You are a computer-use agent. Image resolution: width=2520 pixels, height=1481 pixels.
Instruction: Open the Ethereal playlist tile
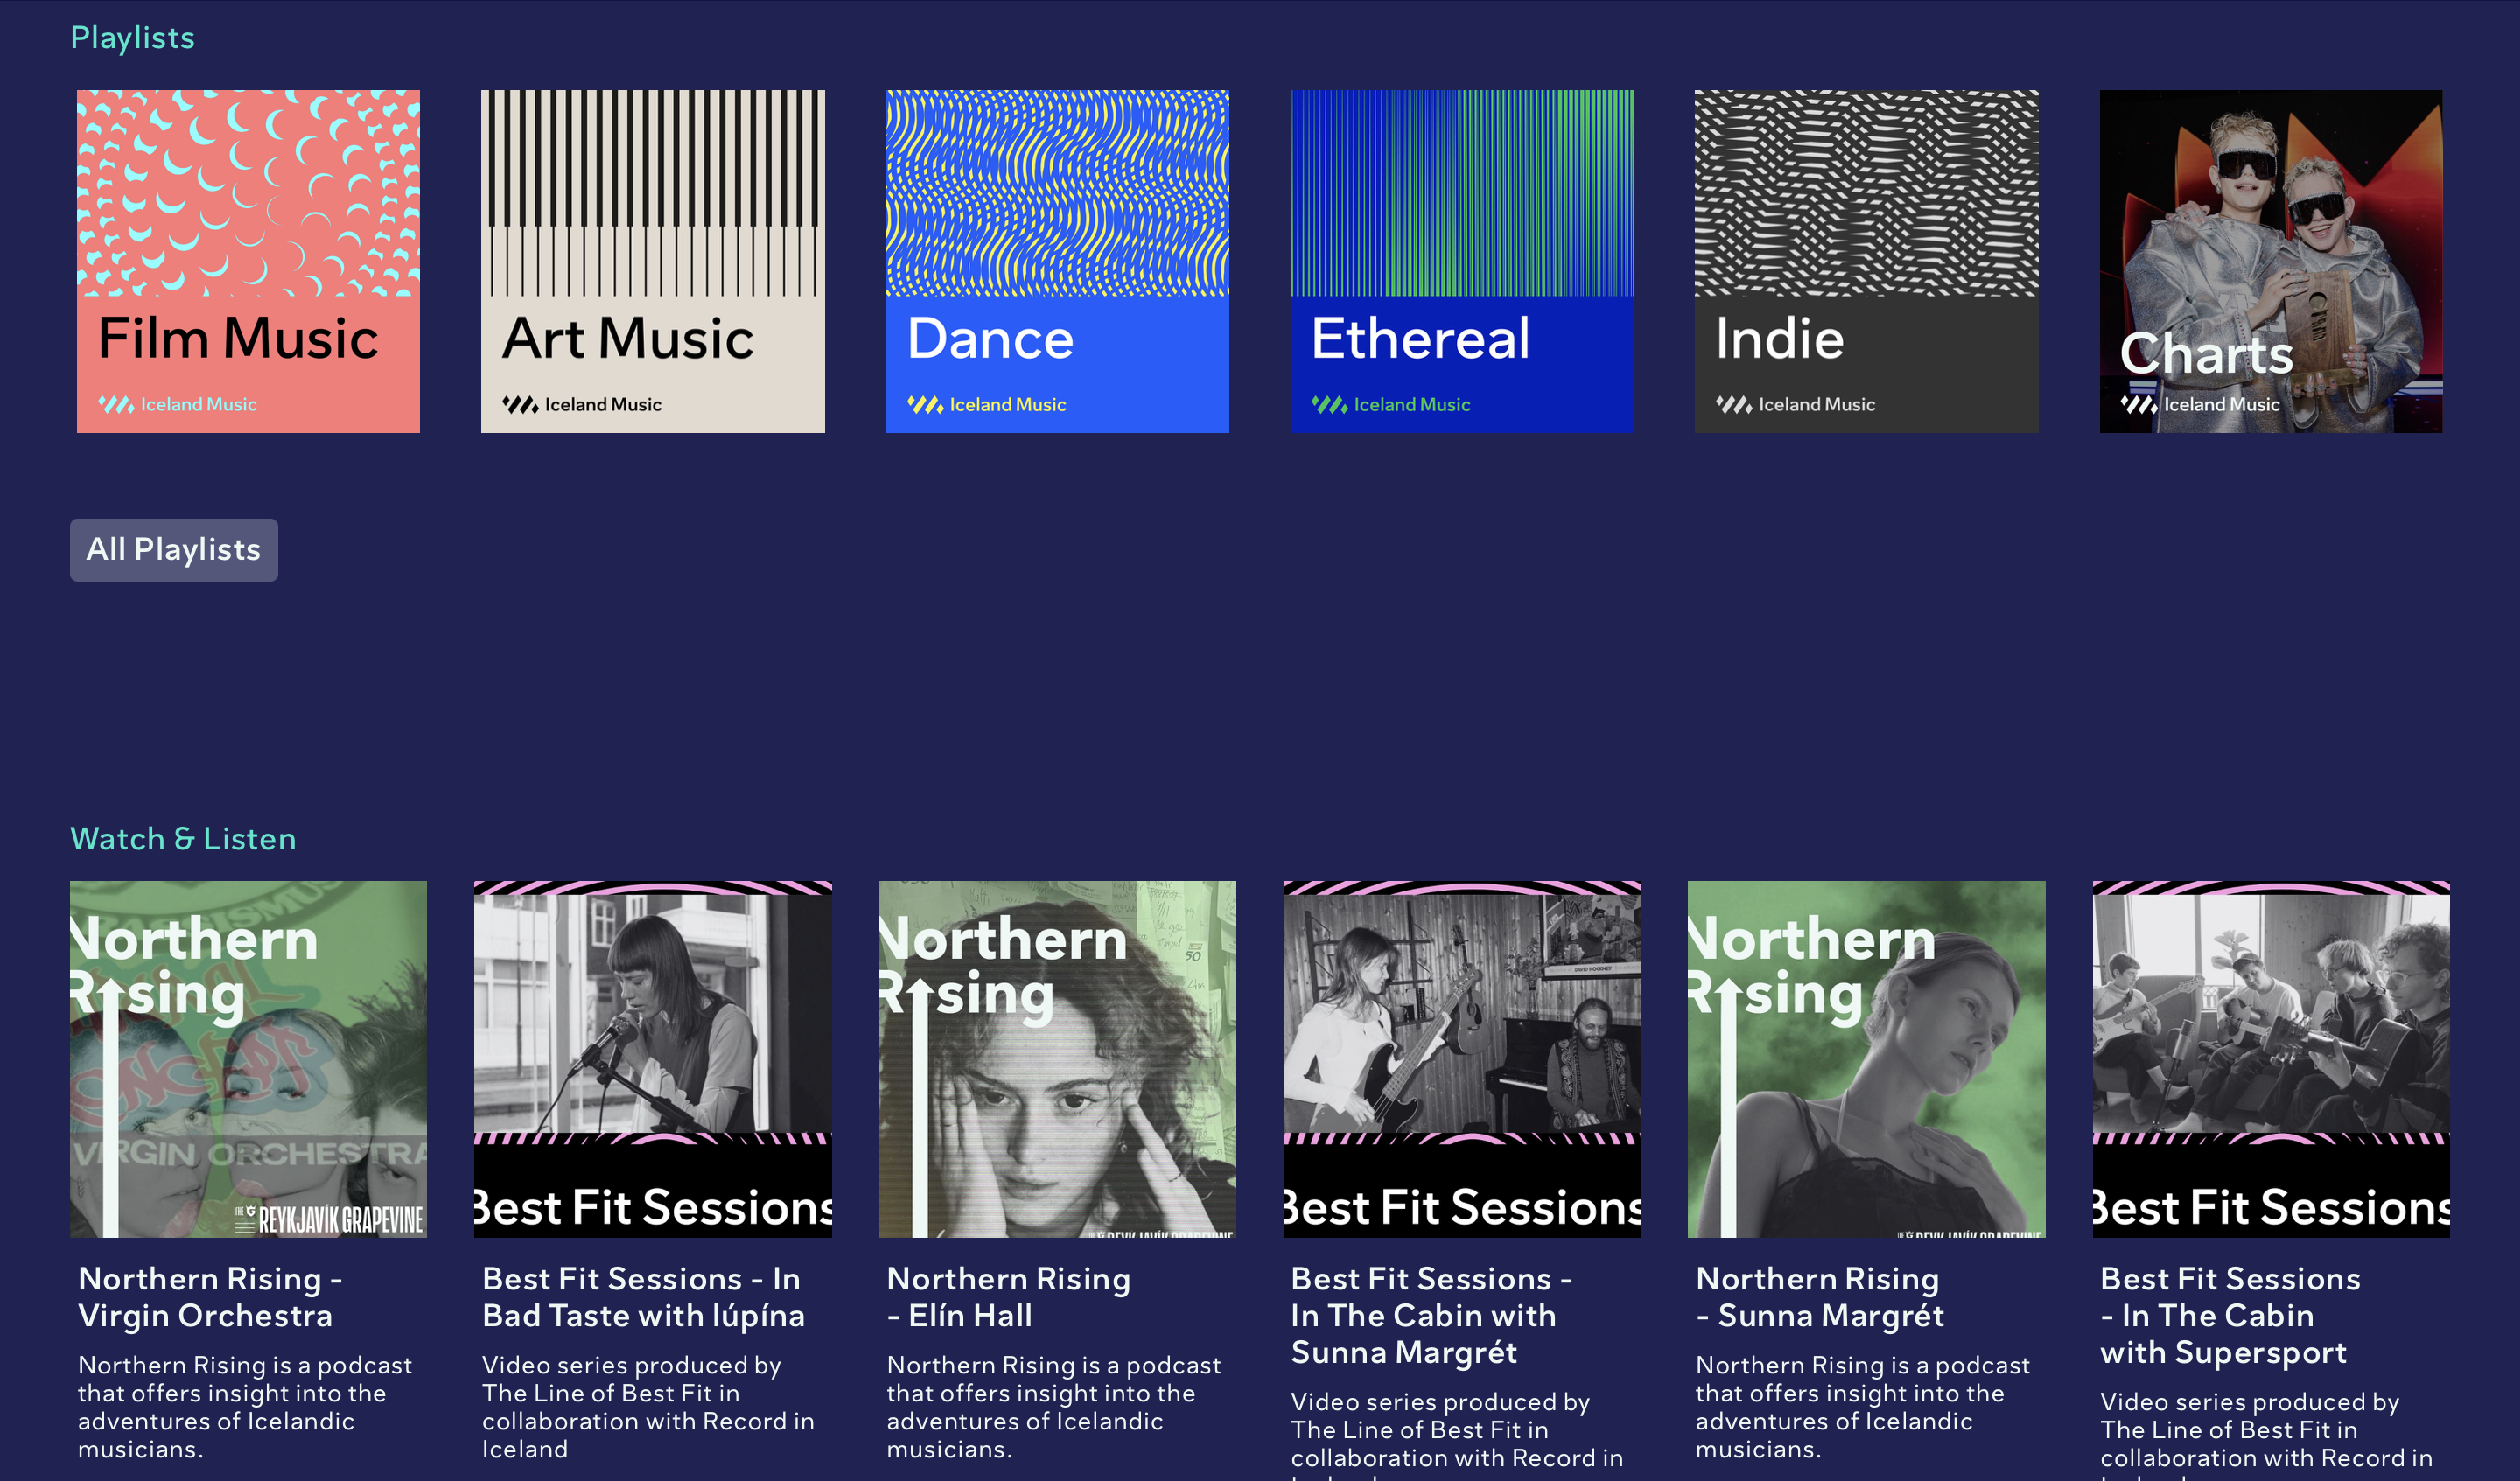pyautogui.click(x=1461, y=261)
